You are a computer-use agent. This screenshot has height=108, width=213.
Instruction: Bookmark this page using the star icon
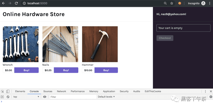pyautogui.click(x=172, y=3)
